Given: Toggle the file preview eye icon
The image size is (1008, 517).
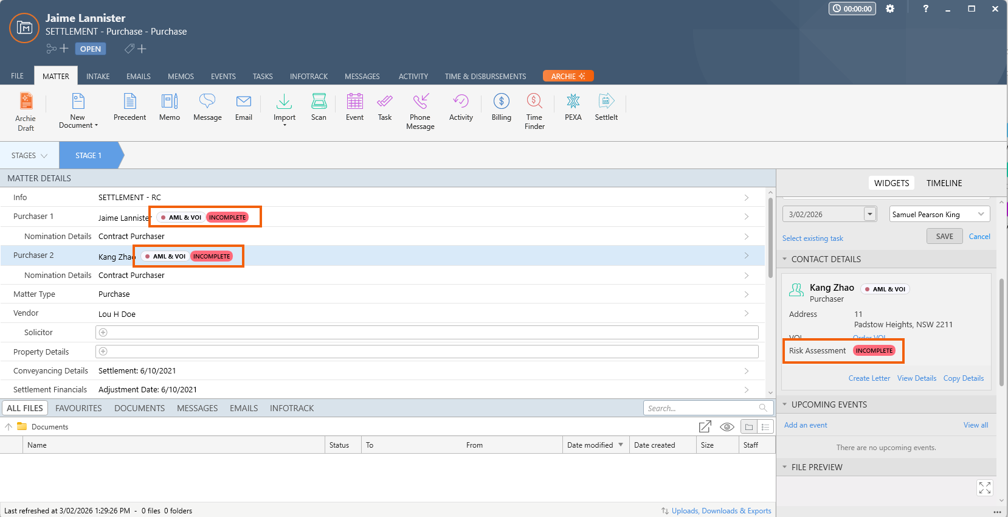Looking at the screenshot, I should point(727,427).
